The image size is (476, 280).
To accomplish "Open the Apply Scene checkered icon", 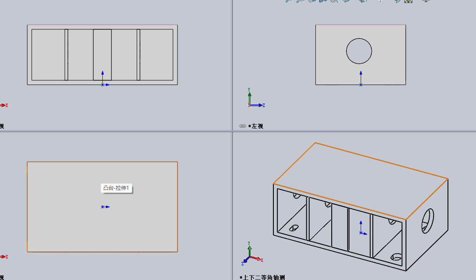I will [408, 1].
